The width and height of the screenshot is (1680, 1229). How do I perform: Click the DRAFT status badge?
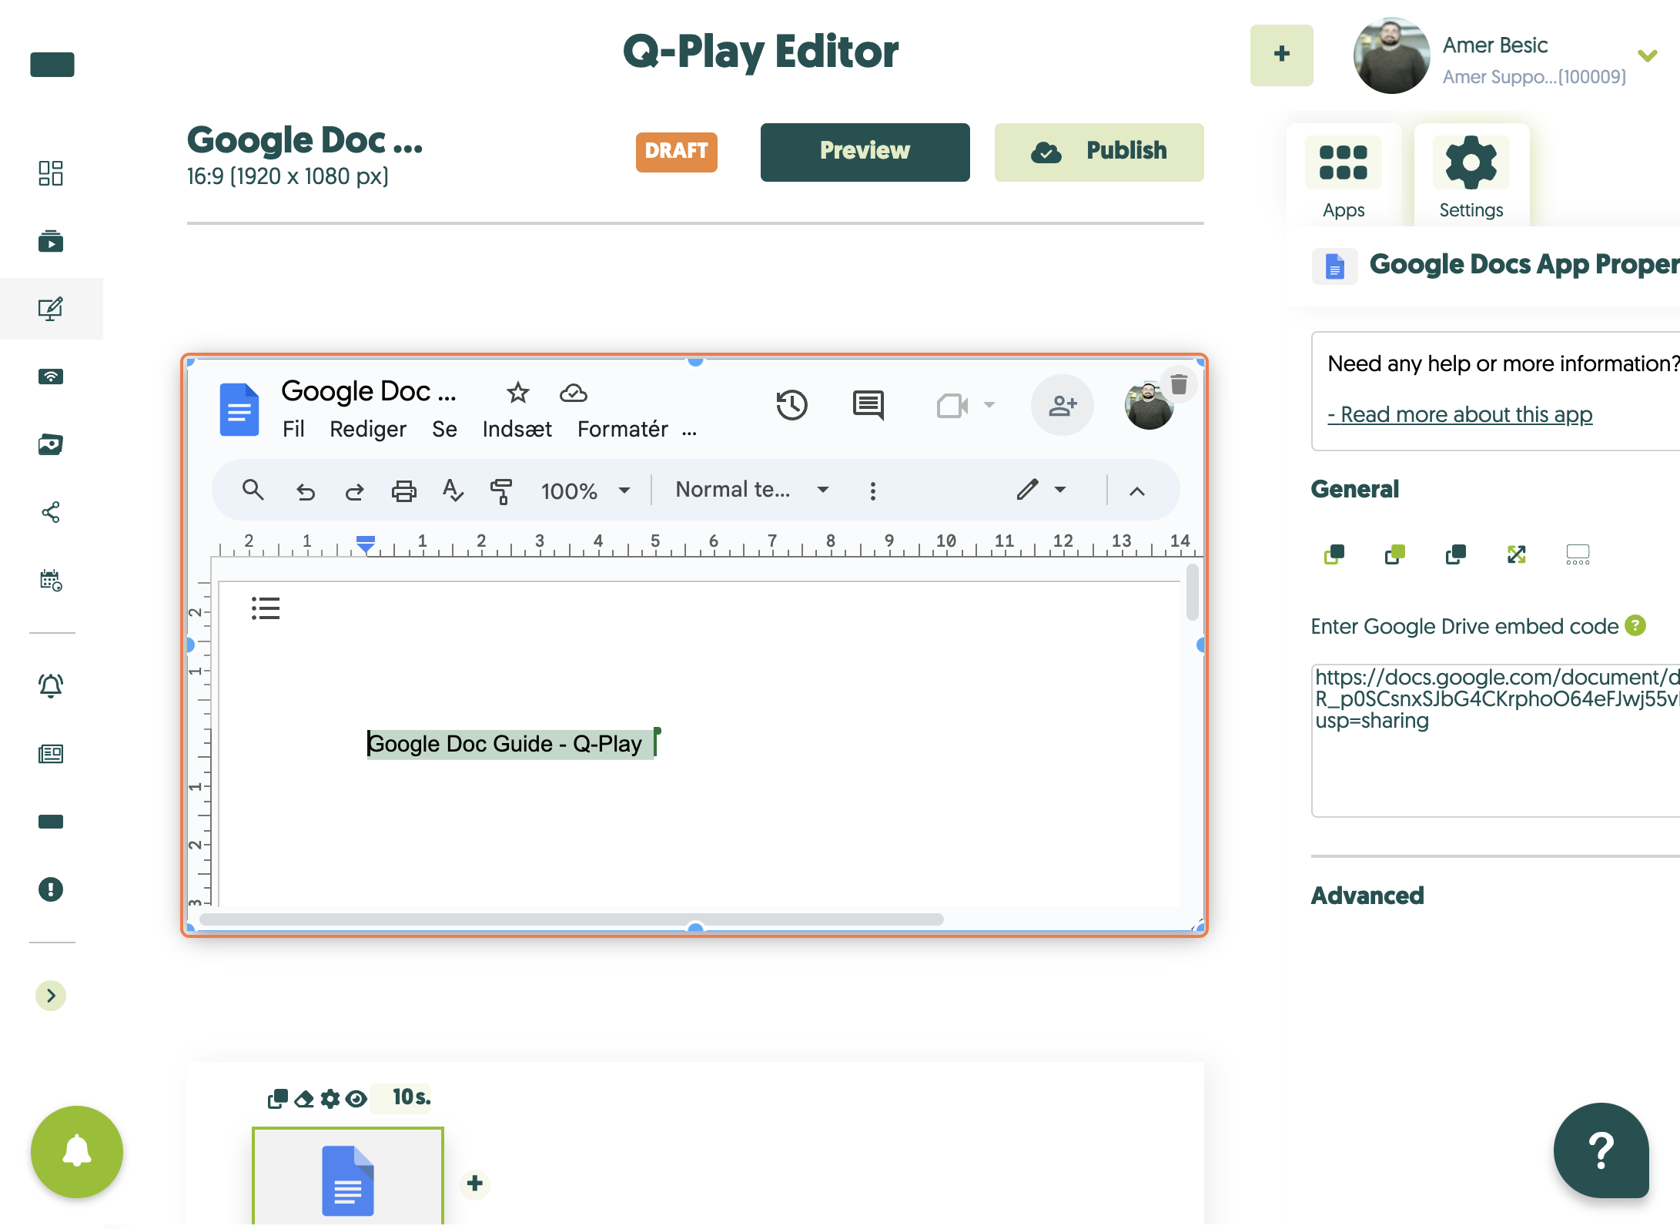677,152
